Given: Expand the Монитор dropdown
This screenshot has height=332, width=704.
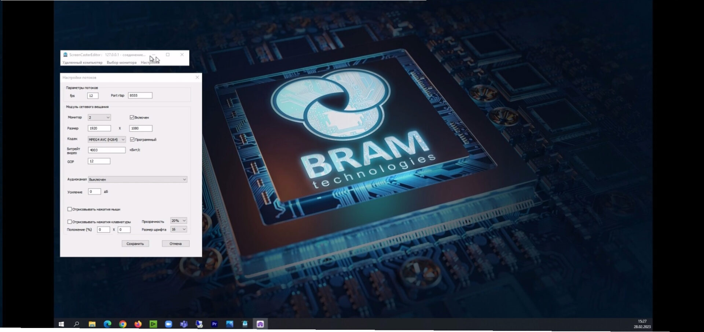Looking at the screenshot, I should point(99,117).
